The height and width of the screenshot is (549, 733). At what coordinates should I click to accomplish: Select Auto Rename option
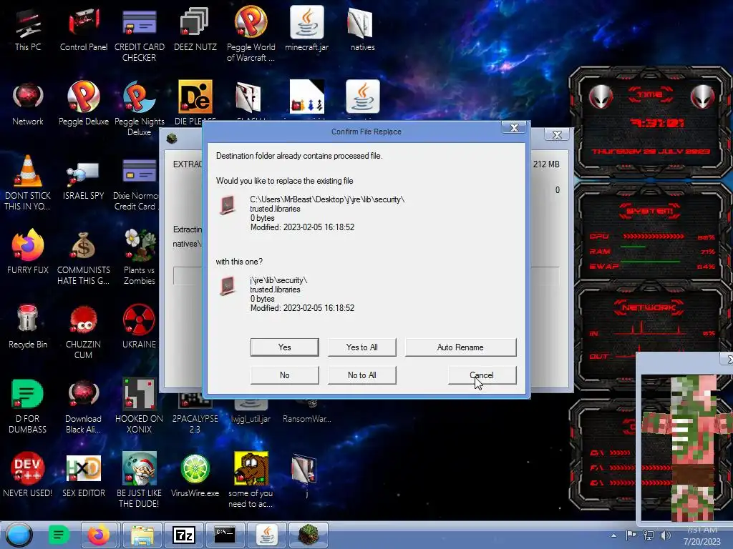click(x=460, y=347)
